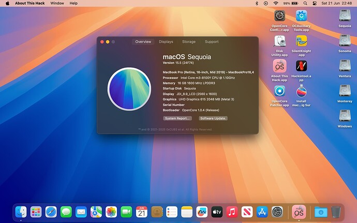
Task: Open Mail in the Dock
Action: pos(81,212)
